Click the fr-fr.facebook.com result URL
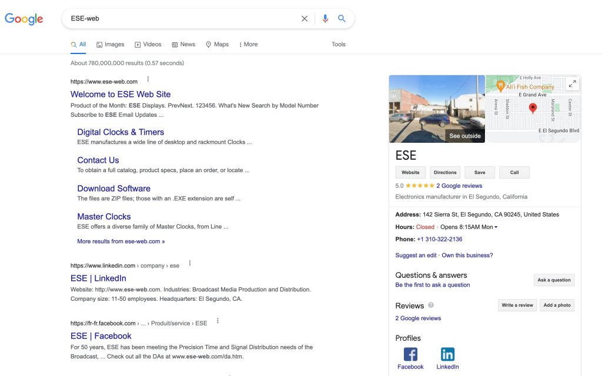The width and height of the screenshot is (602, 376). pos(139,324)
